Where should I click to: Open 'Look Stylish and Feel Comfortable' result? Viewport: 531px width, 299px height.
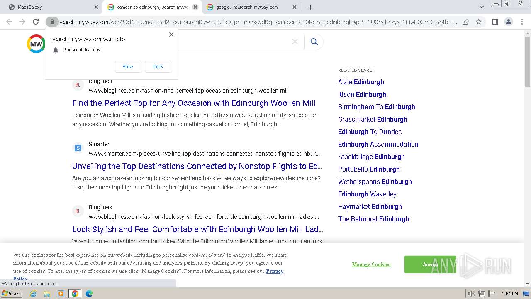[197, 229]
